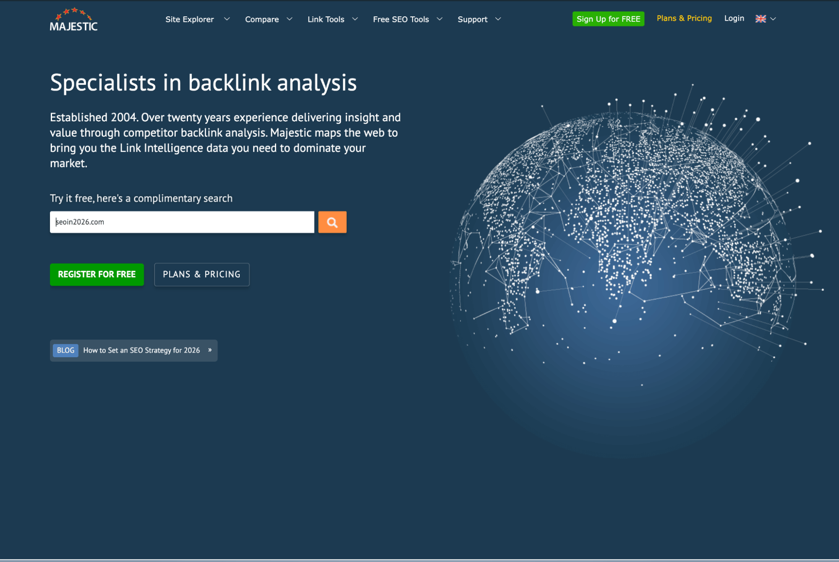Click REGISTER FOR FREE button
This screenshot has width=839, height=562.
pyautogui.click(x=97, y=274)
